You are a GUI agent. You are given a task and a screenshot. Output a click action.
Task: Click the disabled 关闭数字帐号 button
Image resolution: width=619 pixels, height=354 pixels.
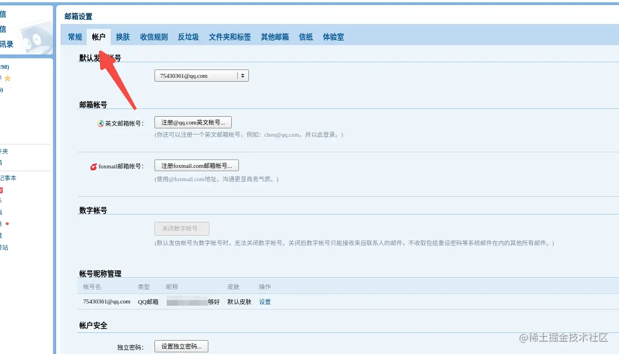point(182,228)
